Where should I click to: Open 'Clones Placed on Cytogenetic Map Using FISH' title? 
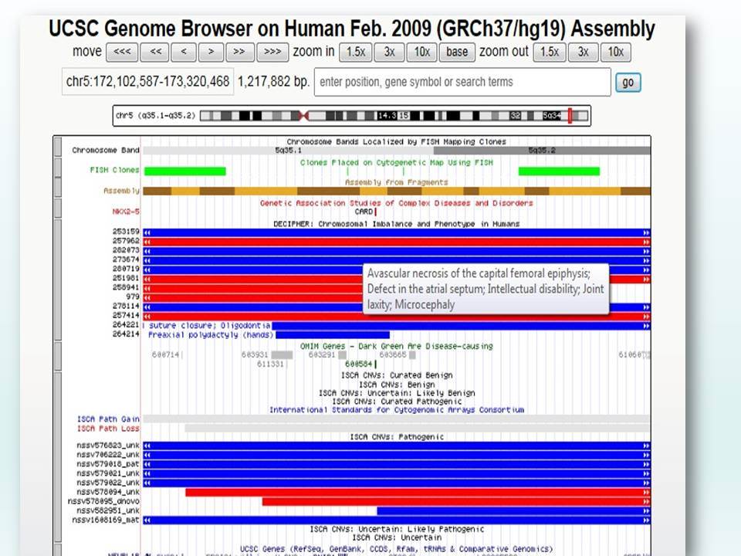click(x=397, y=163)
